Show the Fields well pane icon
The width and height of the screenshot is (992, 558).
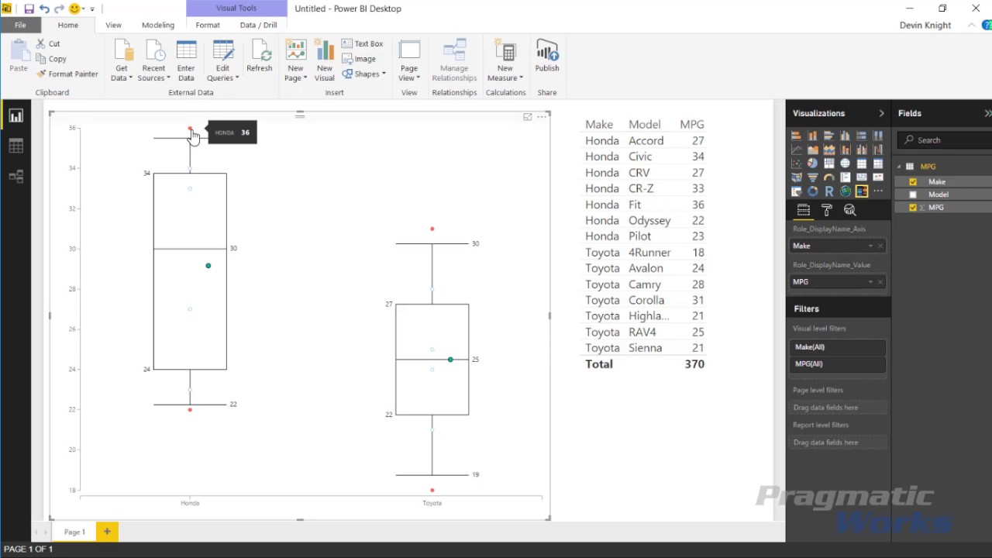[804, 210]
